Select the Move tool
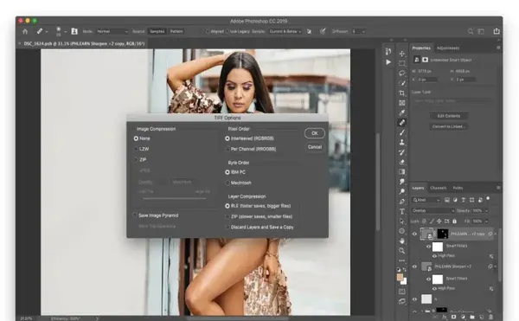The width and height of the screenshot is (519, 321). tap(402, 54)
